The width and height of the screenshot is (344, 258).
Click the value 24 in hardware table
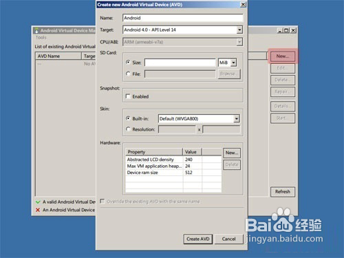click(187, 166)
